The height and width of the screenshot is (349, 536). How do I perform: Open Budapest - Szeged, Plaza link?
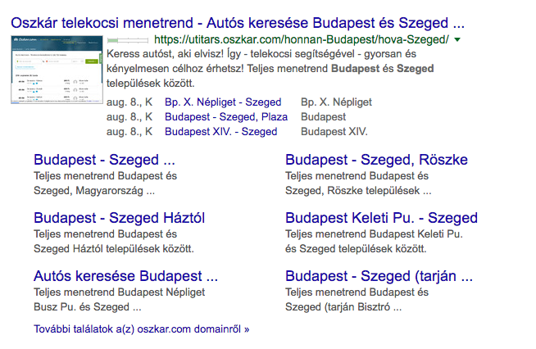tap(226, 117)
